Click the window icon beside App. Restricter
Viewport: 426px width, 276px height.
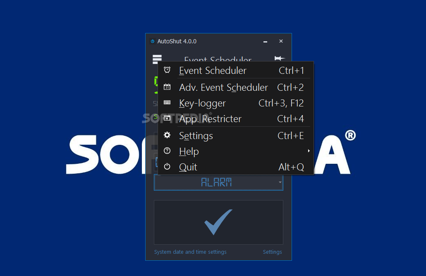point(167,118)
